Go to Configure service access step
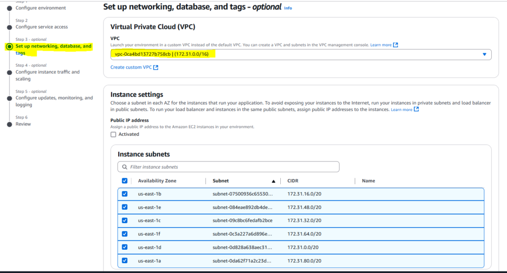Viewport: 507px width, 273px height. (x=42, y=27)
